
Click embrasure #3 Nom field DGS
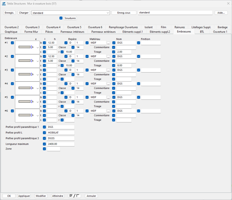pyautogui.click(x=126, y=70)
